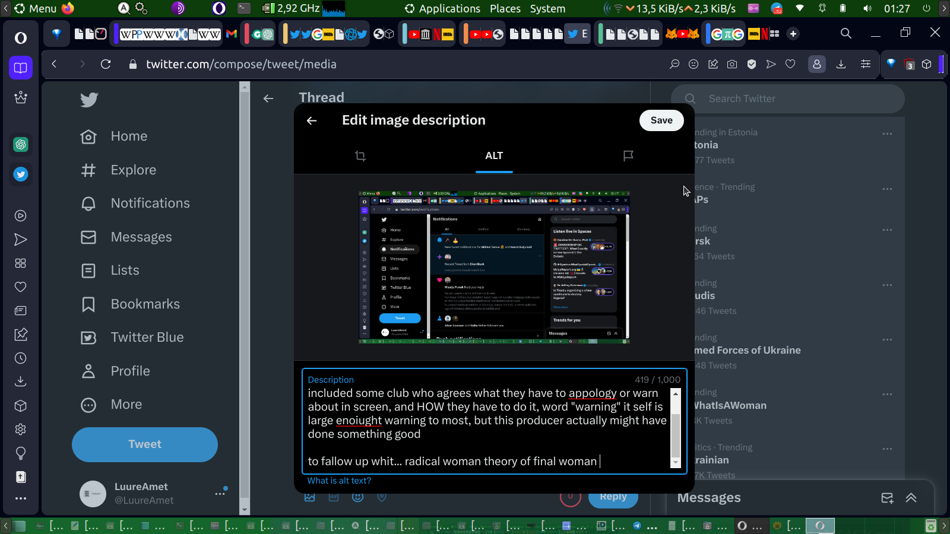Screen dimensions: 950x534
Task: Open more options for Estonia trend
Action: 887,134
